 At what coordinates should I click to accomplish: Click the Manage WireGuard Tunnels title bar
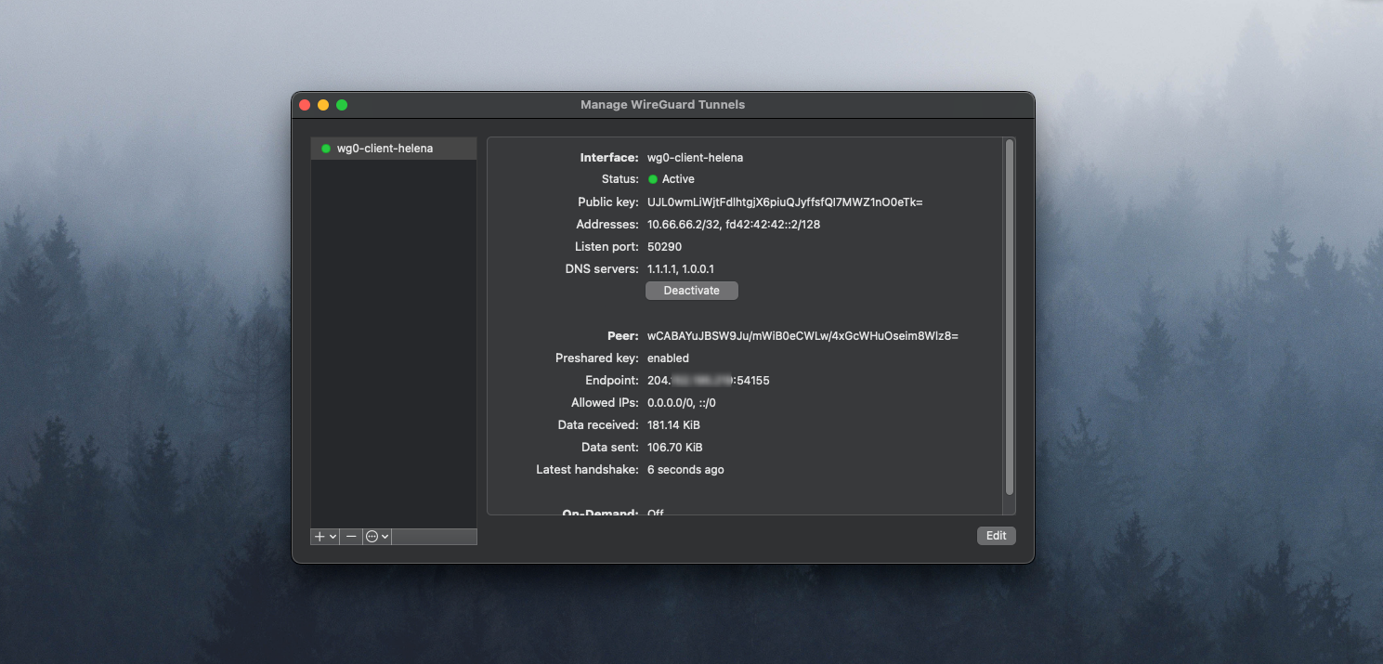coord(662,105)
